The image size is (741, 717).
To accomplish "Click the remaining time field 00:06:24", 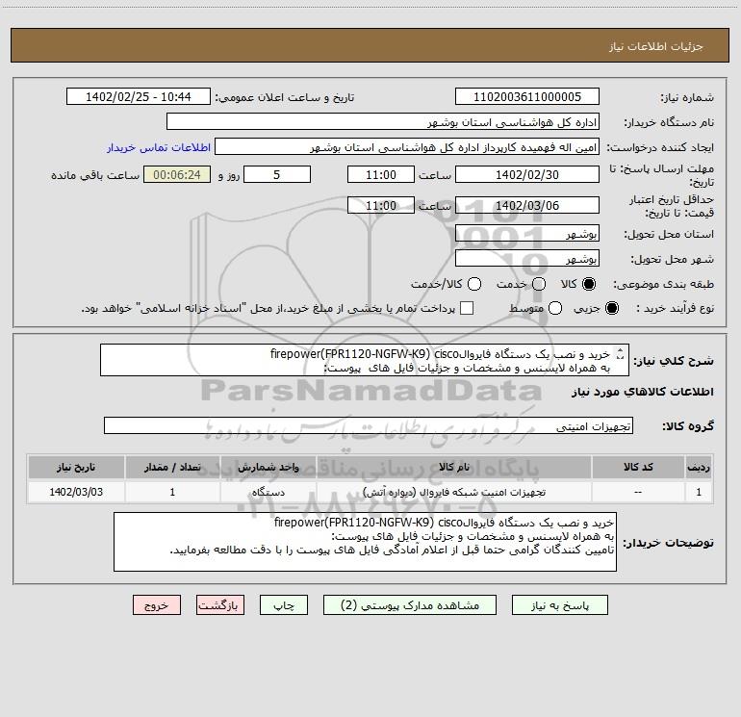I will [177, 175].
